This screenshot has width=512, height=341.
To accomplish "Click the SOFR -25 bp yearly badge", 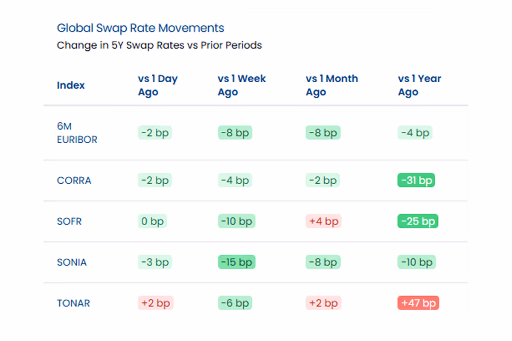I will click(x=418, y=221).
